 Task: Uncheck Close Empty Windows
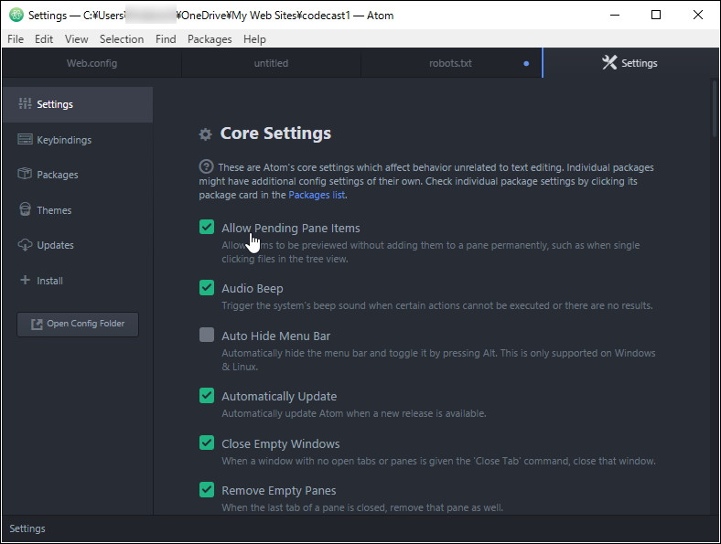tap(207, 443)
